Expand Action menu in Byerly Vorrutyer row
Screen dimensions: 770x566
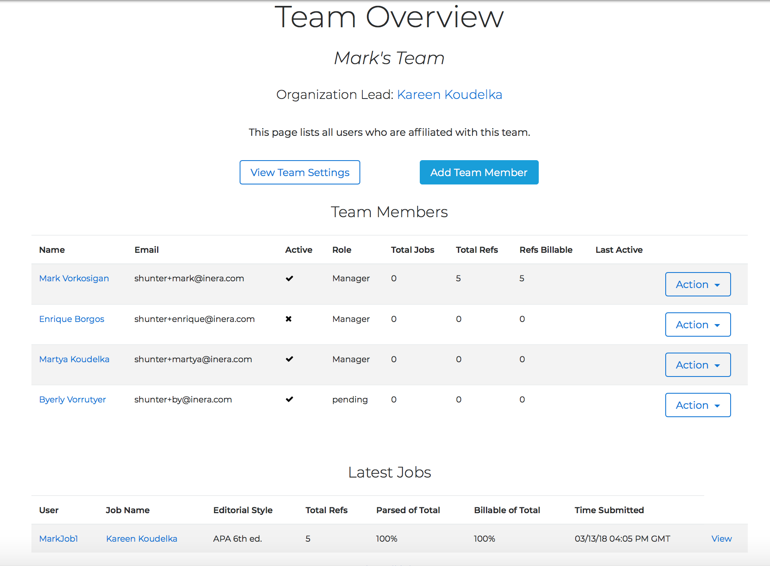[698, 405]
